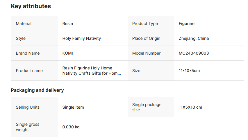Click the Model Number label
The width and height of the screenshot is (248, 140).
click(x=146, y=53)
